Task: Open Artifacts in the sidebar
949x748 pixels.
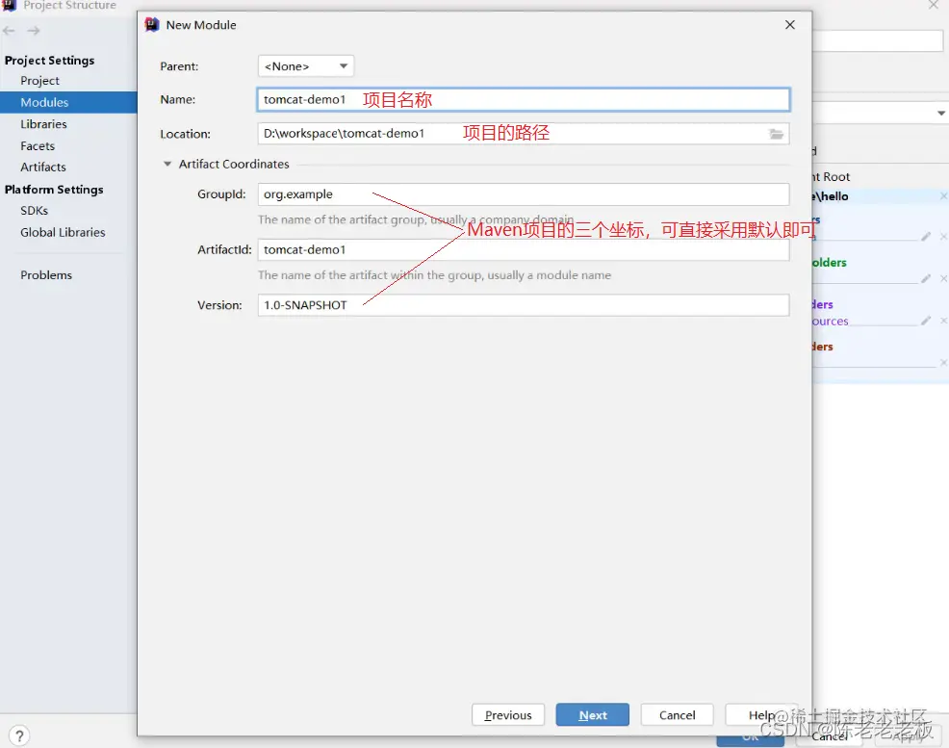Action: (x=43, y=168)
